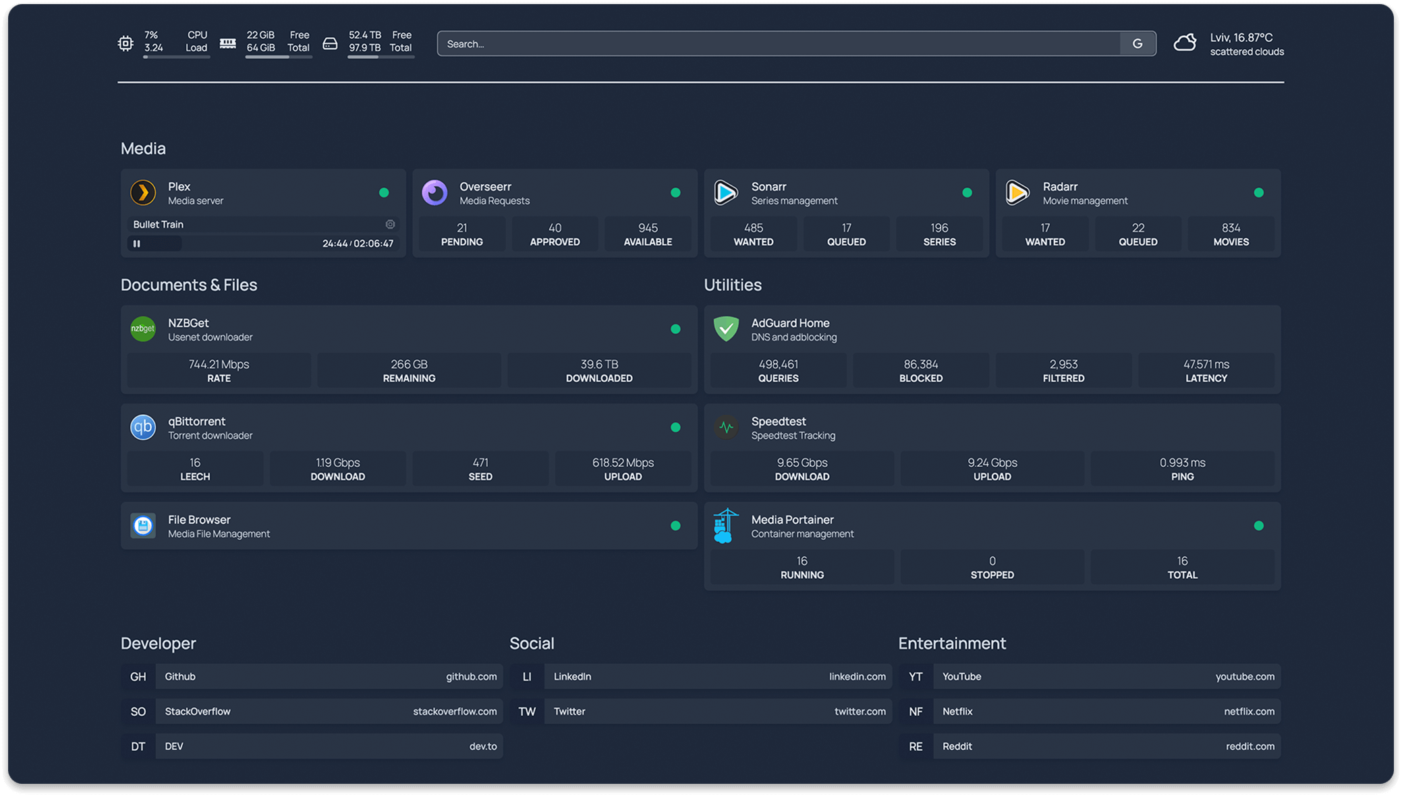Click the File Browser disk icon
The image size is (1402, 796).
click(143, 525)
